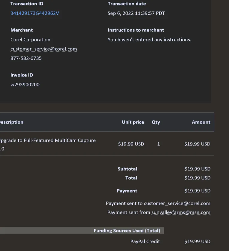Select the Transaction ID heading
Image resolution: width=229 pixels, height=251 pixels.
(27, 4)
